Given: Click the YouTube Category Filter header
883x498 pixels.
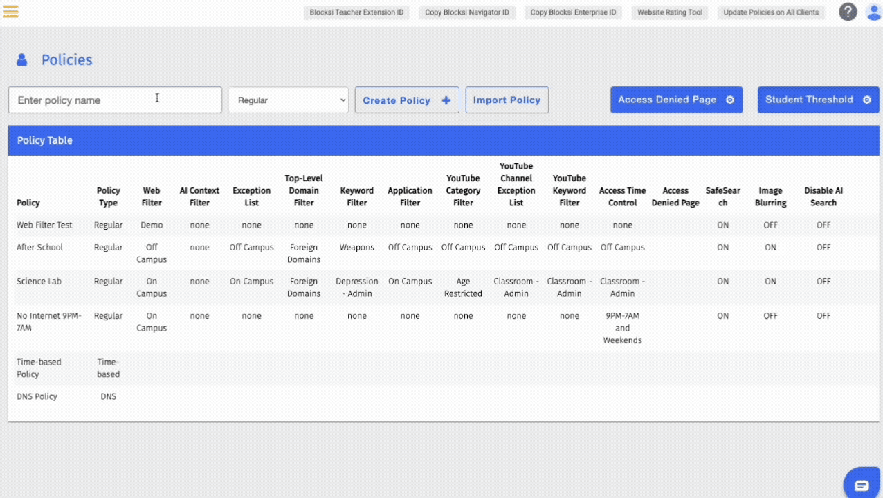Looking at the screenshot, I should click(463, 190).
